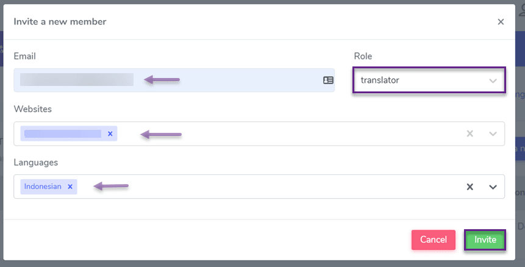This screenshot has width=525, height=267.
Task: Remove the selected website tag
Action: [x=110, y=133]
